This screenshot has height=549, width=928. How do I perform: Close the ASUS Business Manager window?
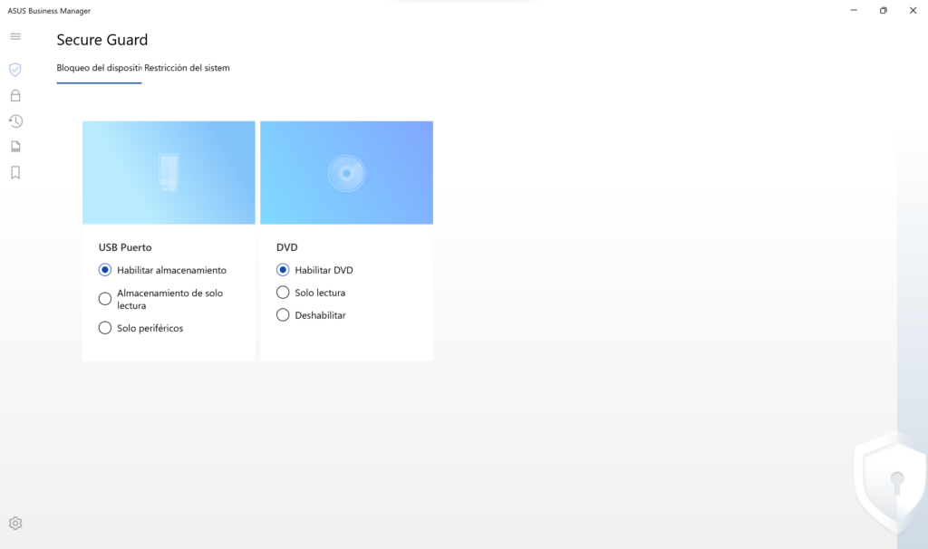913,10
